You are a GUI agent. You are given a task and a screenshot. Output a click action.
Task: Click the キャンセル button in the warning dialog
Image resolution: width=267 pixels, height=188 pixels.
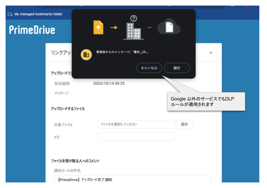coord(149,68)
